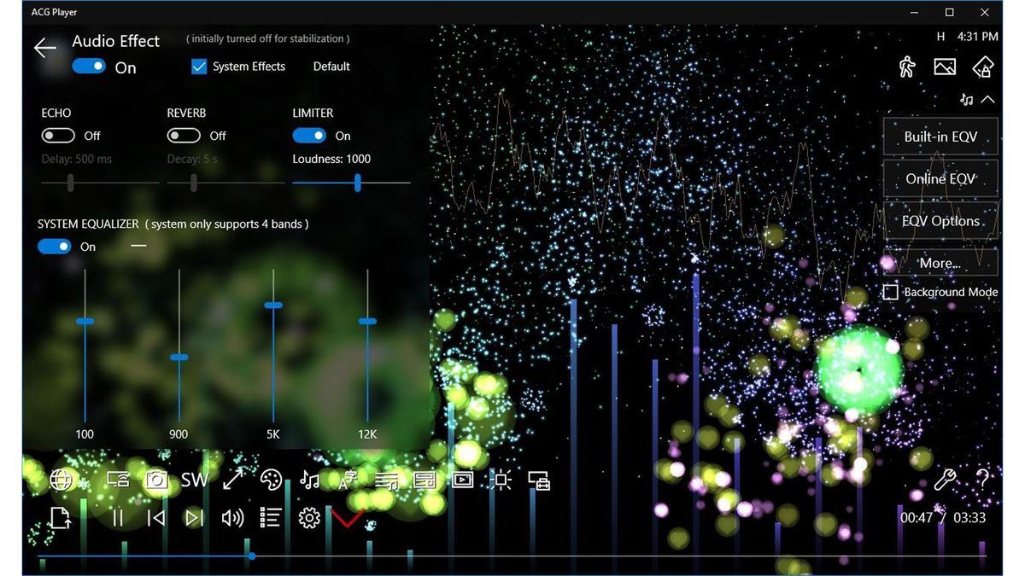
Task: Open the color palette settings
Action: click(270, 480)
